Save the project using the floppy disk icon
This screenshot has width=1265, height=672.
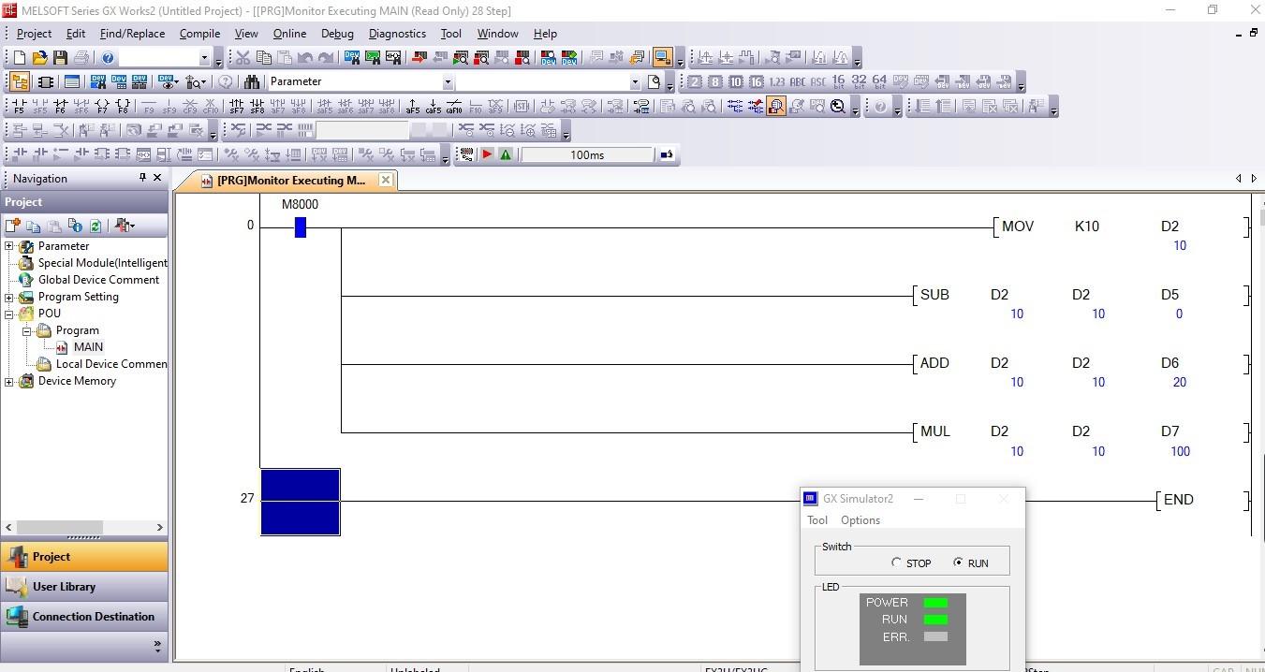point(60,58)
